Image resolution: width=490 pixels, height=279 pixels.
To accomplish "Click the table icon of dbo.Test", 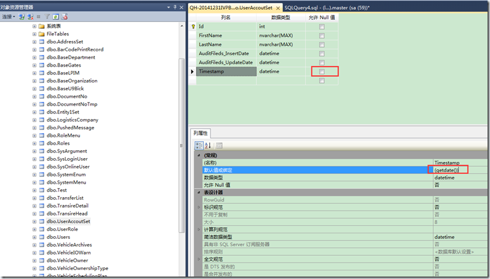I will (41, 190).
